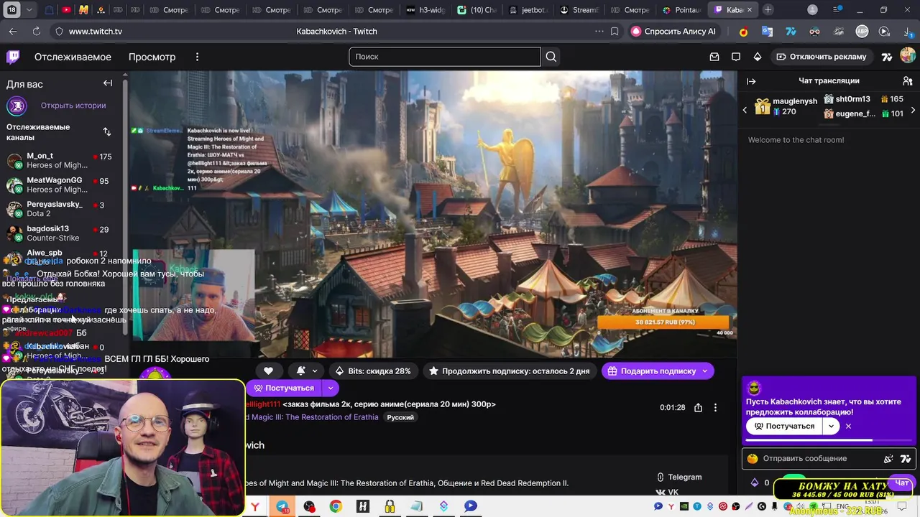Open the bagdosik13 channel in the sidebar
This screenshot has height=517, width=920.
click(x=62, y=233)
